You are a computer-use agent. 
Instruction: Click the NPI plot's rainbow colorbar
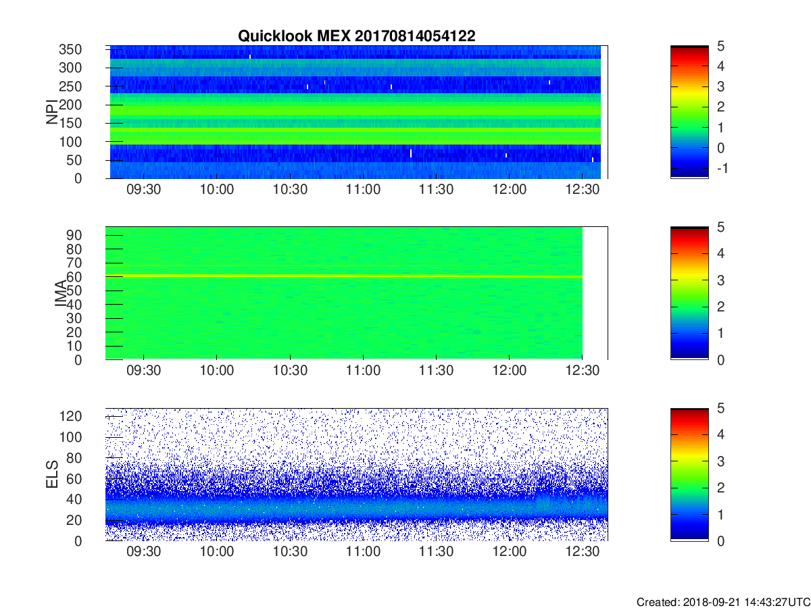point(689,112)
